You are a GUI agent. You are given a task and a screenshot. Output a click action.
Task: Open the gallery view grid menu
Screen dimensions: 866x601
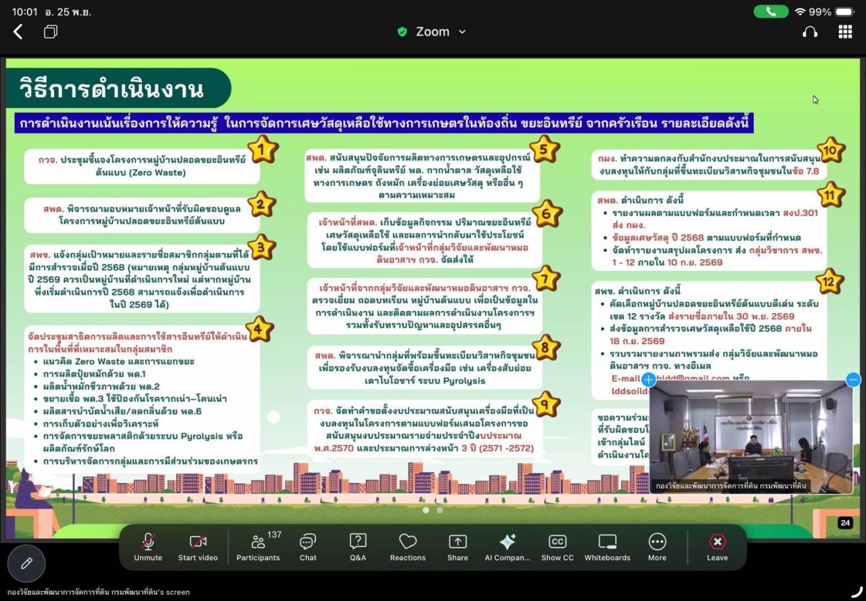tap(844, 31)
